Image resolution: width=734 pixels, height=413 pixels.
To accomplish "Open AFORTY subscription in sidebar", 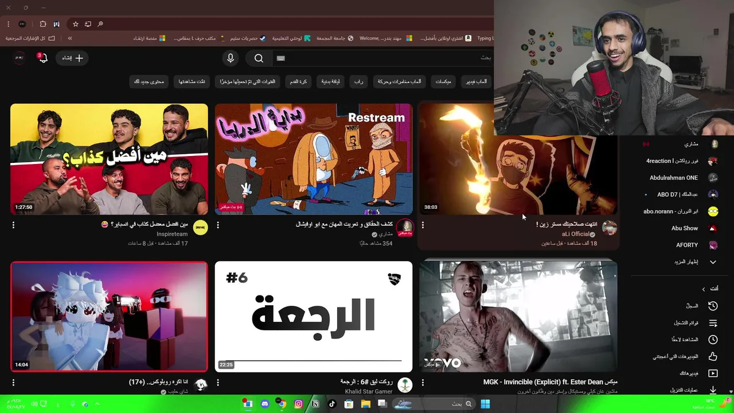I will 681,245.
